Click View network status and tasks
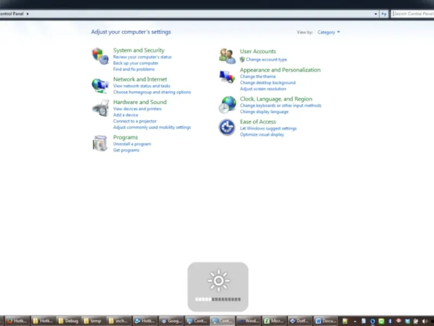 (142, 86)
